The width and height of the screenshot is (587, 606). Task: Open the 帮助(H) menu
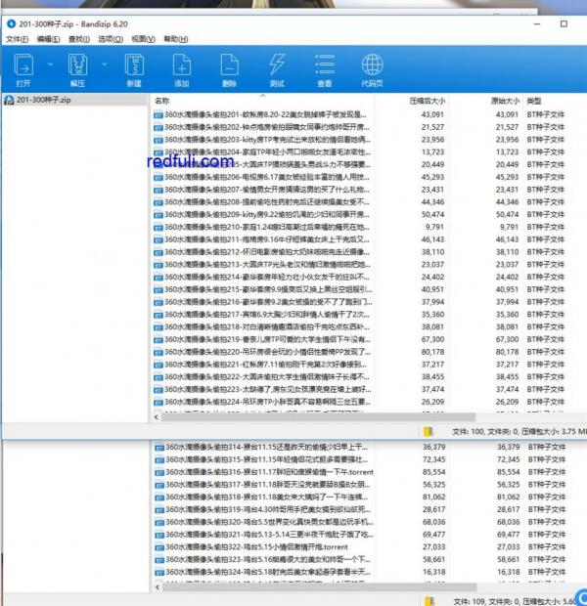176,39
